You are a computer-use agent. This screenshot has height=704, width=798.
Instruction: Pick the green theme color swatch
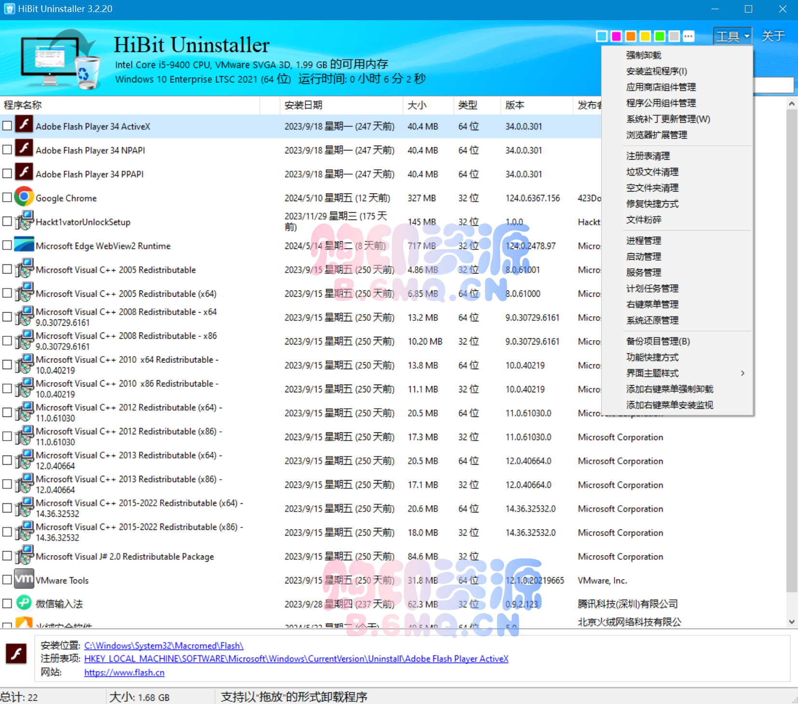click(x=660, y=36)
